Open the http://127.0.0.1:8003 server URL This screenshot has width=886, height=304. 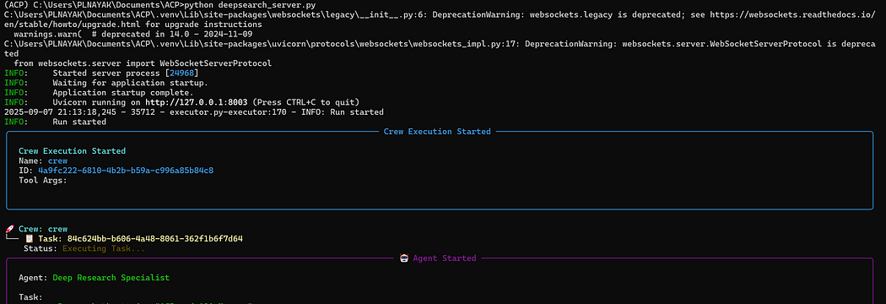point(197,102)
